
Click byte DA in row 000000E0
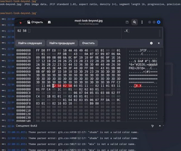click(x=108, y=100)
